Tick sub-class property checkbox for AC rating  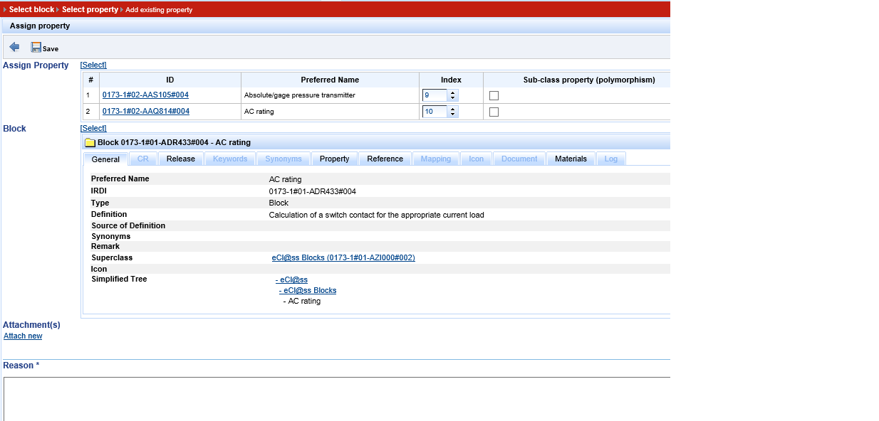pos(494,112)
